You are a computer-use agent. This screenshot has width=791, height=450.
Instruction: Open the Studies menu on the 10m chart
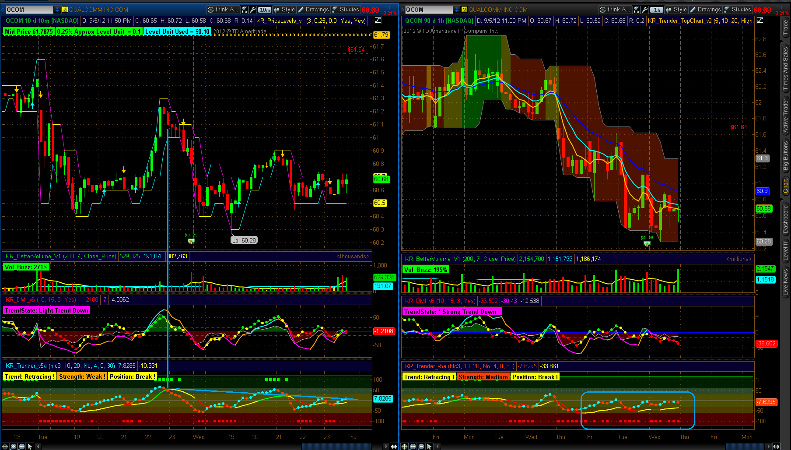tap(346, 10)
